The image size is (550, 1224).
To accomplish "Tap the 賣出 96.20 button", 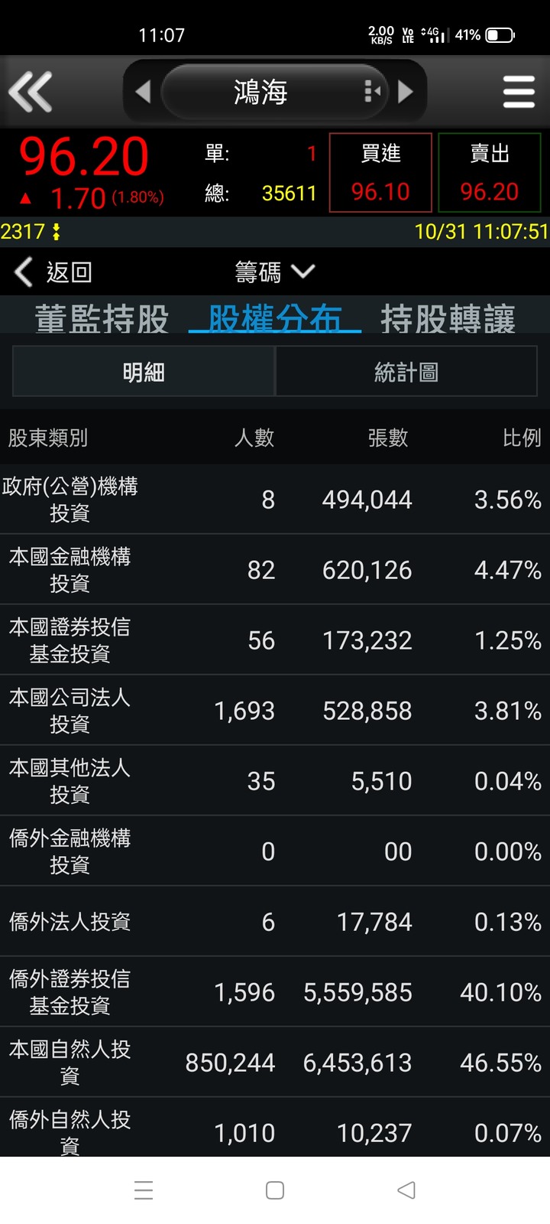I will 490,173.
